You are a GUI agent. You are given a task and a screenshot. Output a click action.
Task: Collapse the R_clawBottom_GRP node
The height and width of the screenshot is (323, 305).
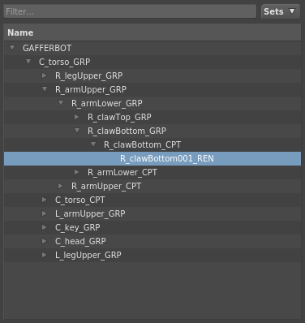[x=77, y=131]
